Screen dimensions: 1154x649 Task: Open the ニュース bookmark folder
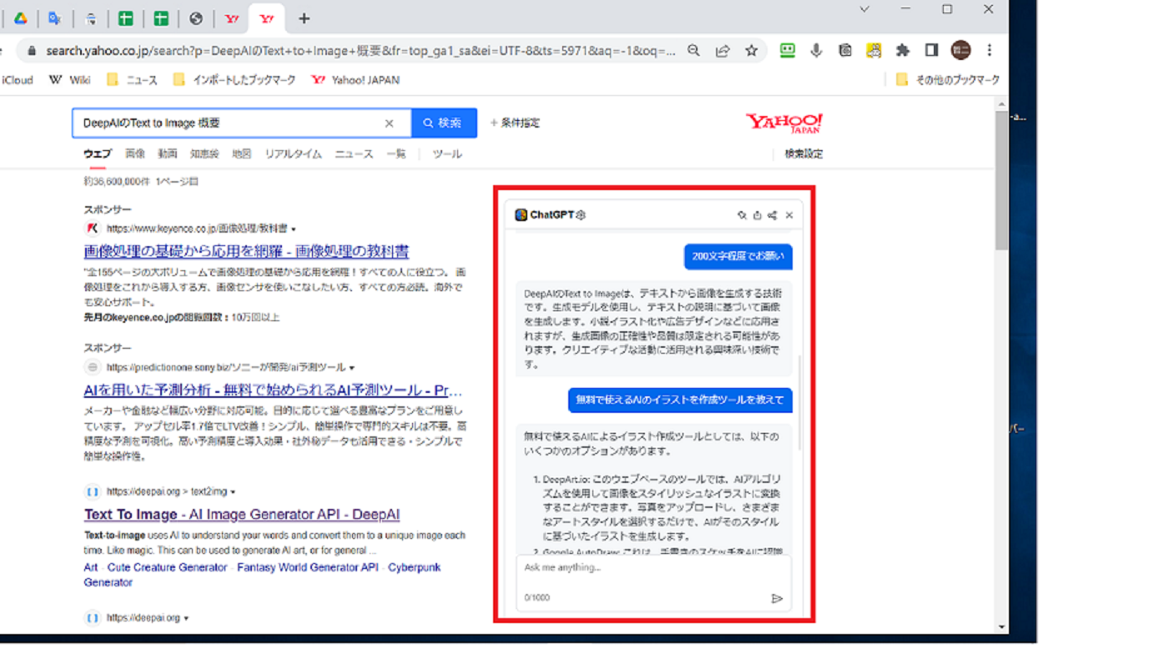[132, 80]
